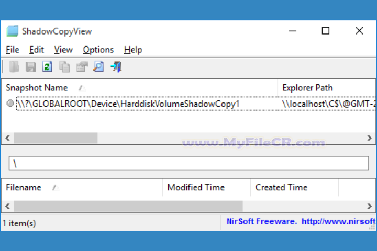The image size is (377, 251).
Task: Refresh the snapshot list via toolbar
Action: (47, 66)
